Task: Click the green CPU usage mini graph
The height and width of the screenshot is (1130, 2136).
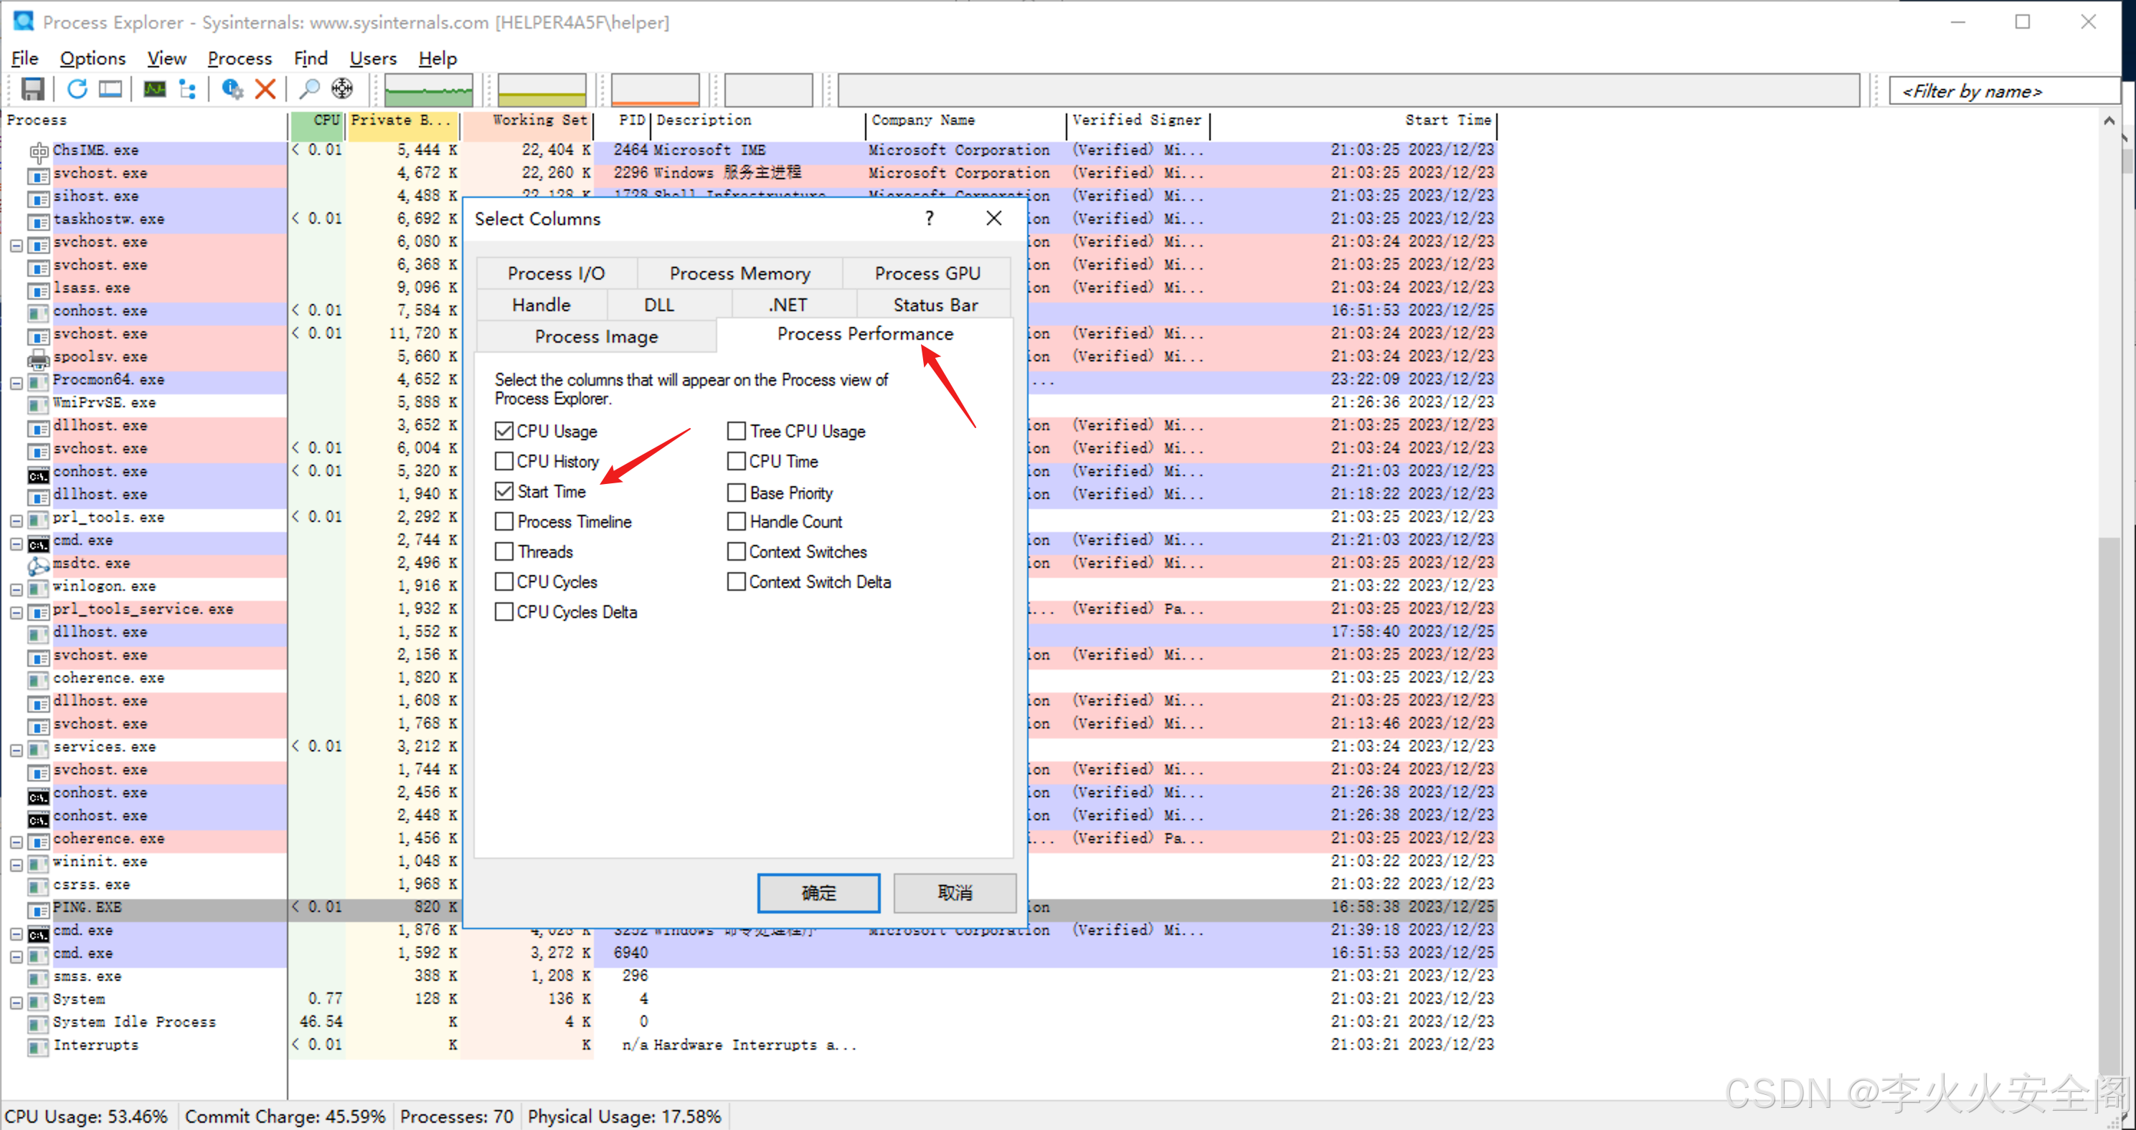Action: [428, 90]
